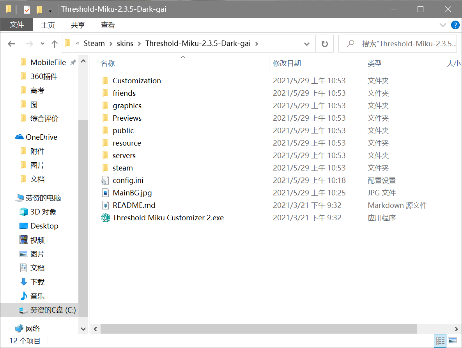Viewport: 462px width, 348px height.
Task: Open 下载 folder in navigation pane
Action: 32,282
